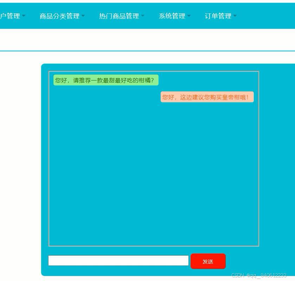The image size is (295, 281).
Task: Select the green customer question bubble
Action: 105,80
